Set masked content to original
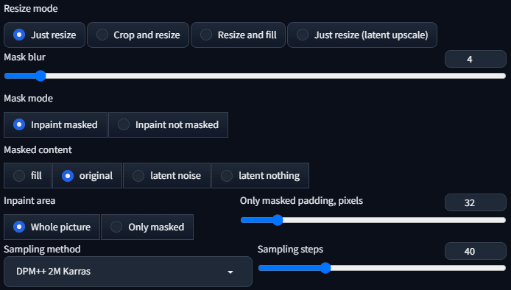This screenshot has width=511, height=290. [87, 176]
